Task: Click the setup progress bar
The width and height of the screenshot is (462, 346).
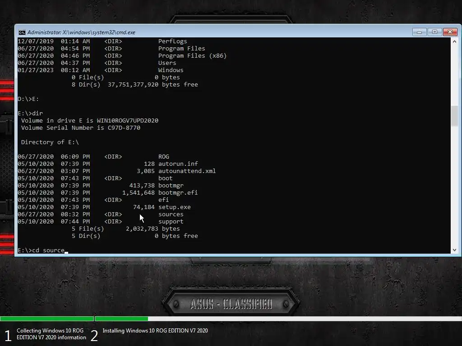Action: (231, 319)
